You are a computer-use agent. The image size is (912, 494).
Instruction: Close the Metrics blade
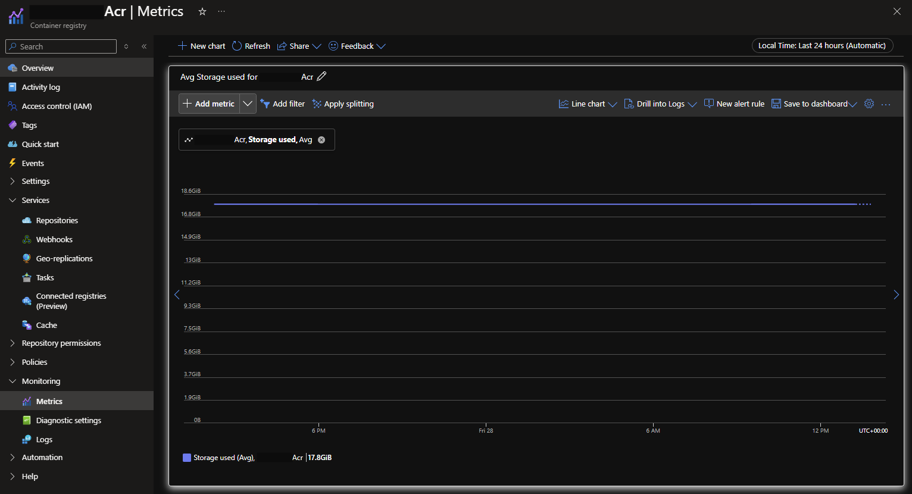[897, 11]
